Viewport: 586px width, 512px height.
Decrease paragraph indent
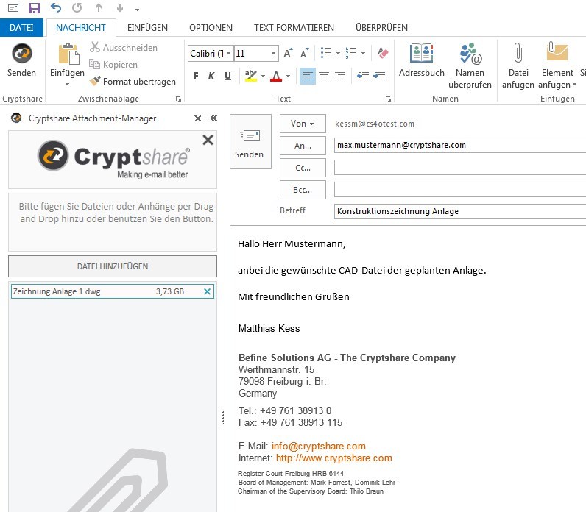click(x=363, y=76)
